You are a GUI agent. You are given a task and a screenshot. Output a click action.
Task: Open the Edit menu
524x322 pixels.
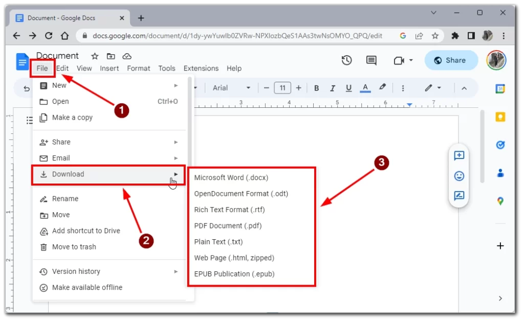click(x=62, y=68)
